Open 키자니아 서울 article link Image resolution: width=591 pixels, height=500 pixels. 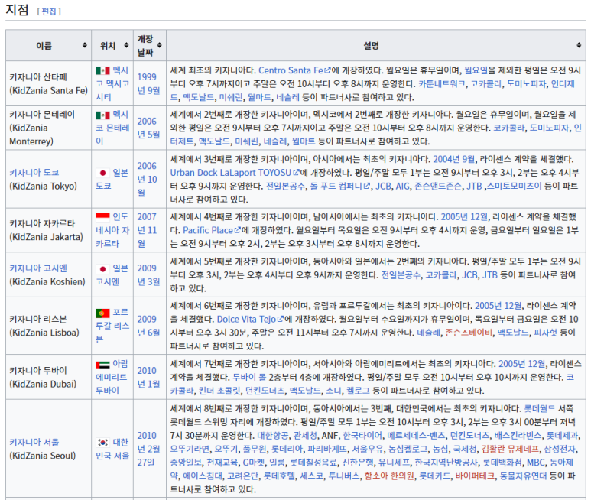tap(34, 443)
